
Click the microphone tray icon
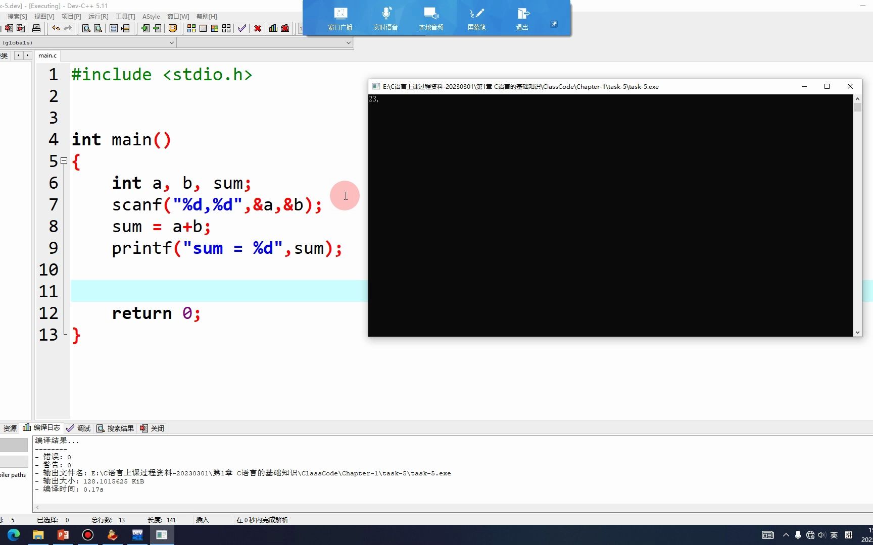(x=798, y=535)
